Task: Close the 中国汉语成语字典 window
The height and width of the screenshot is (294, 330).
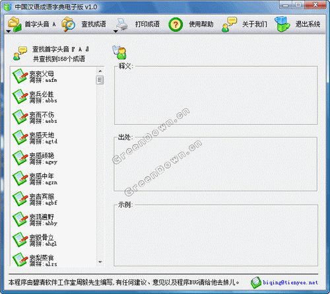Action: point(315,5)
